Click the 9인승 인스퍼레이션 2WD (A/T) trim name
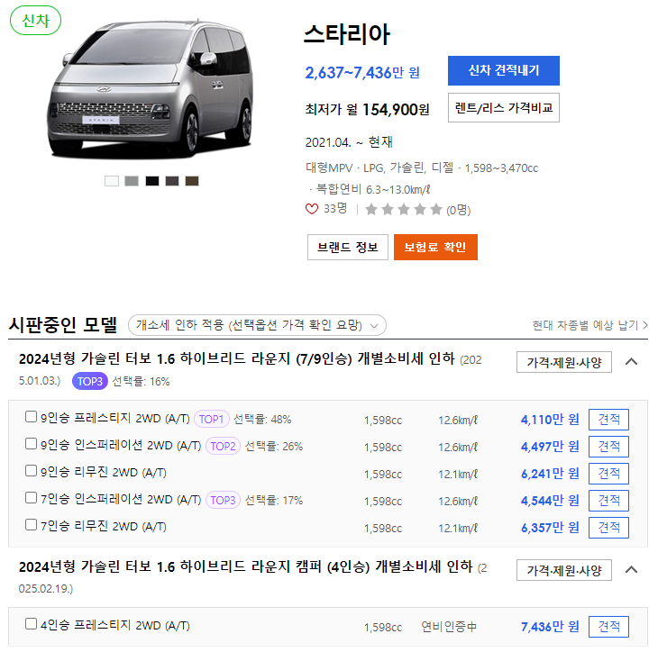Image resolution: width=658 pixels, height=652 pixels. [121, 445]
